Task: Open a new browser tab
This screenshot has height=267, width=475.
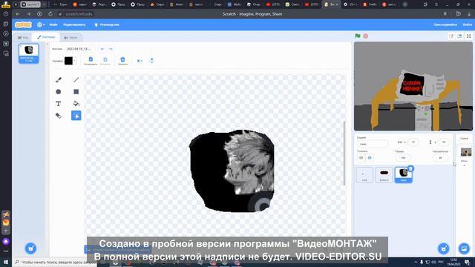Action: (404, 4)
